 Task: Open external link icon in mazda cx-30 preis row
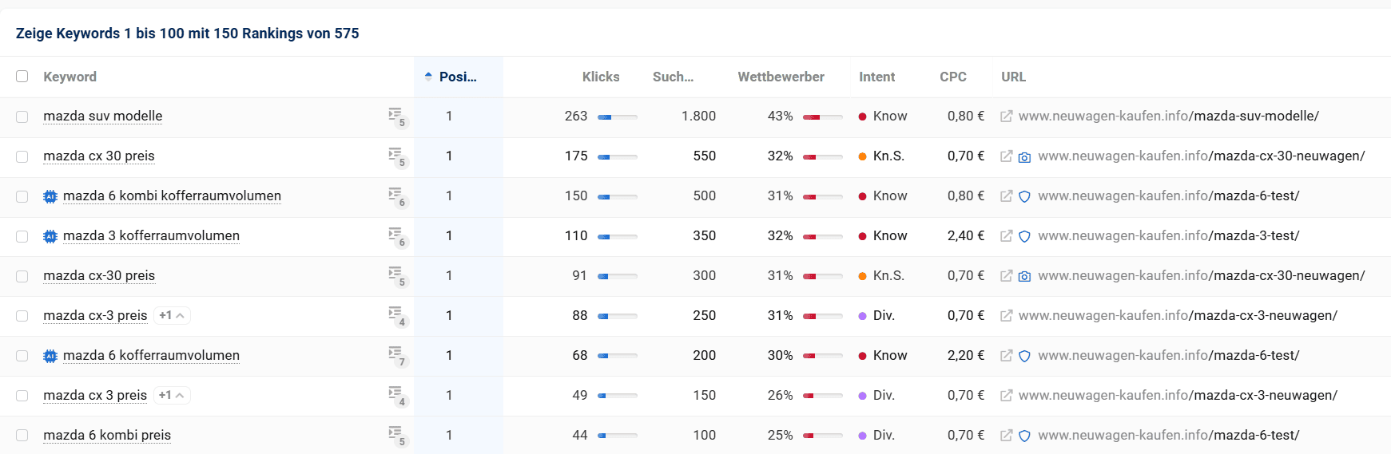click(1007, 276)
